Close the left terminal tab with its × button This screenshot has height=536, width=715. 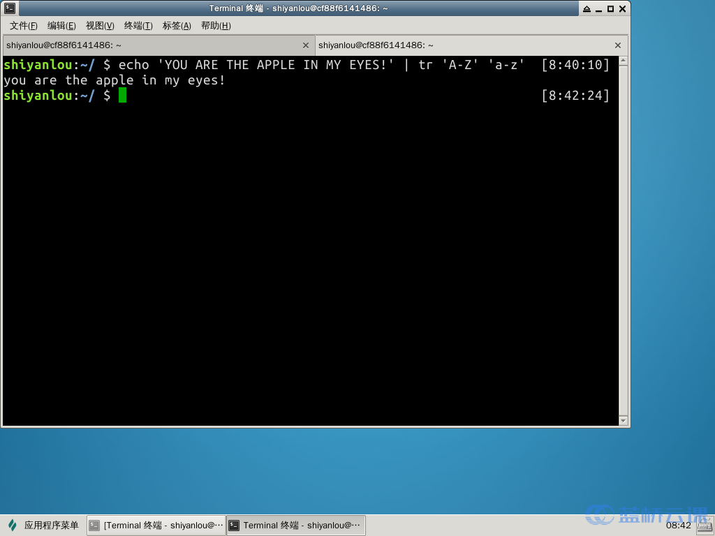[305, 45]
